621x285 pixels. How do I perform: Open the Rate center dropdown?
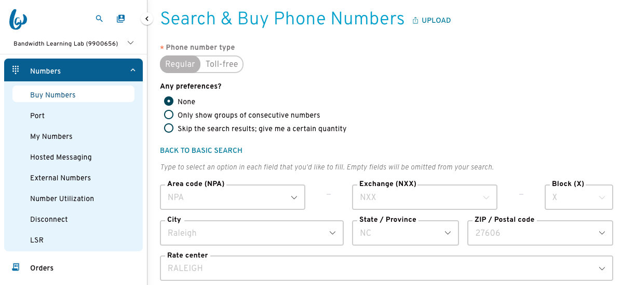386,268
